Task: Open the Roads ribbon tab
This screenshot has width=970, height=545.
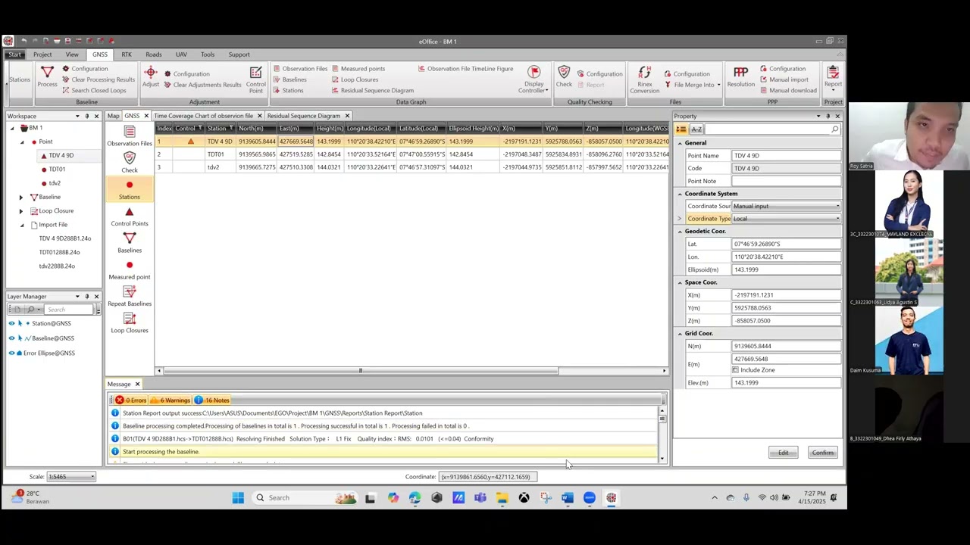Action: pyautogui.click(x=154, y=54)
